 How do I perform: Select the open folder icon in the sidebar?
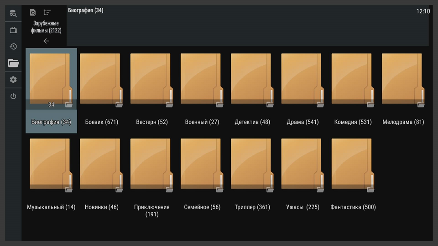13,63
